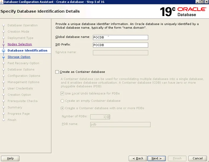Toggle Use Local Undo tablespace for PDBs
The height and width of the screenshot is (162, 209).
pos(62,93)
